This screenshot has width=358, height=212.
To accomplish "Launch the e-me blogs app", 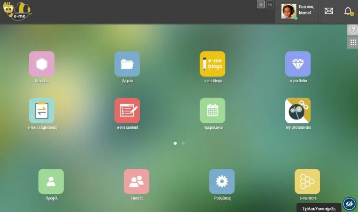I will pos(213,64).
